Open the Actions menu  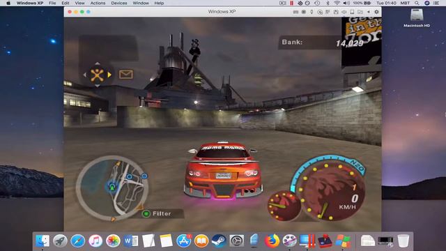(x=98, y=3)
